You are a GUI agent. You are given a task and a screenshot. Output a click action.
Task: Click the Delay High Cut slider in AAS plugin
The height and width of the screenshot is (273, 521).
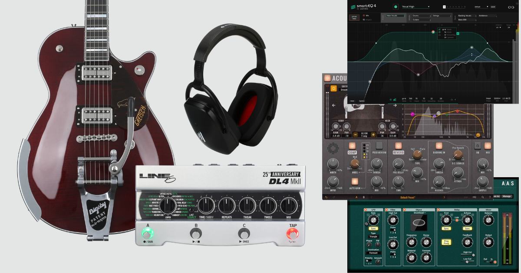(468, 255)
